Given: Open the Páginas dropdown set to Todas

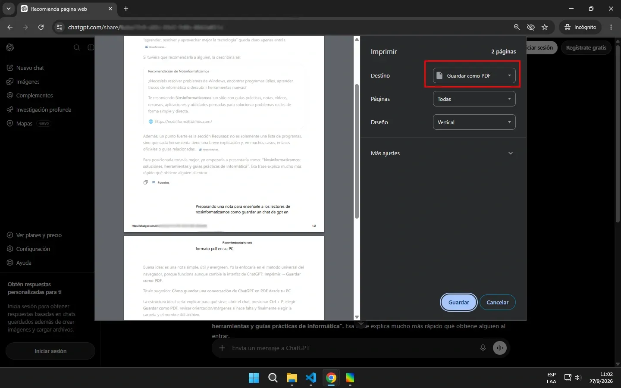Looking at the screenshot, I should [x=474, y=99].
